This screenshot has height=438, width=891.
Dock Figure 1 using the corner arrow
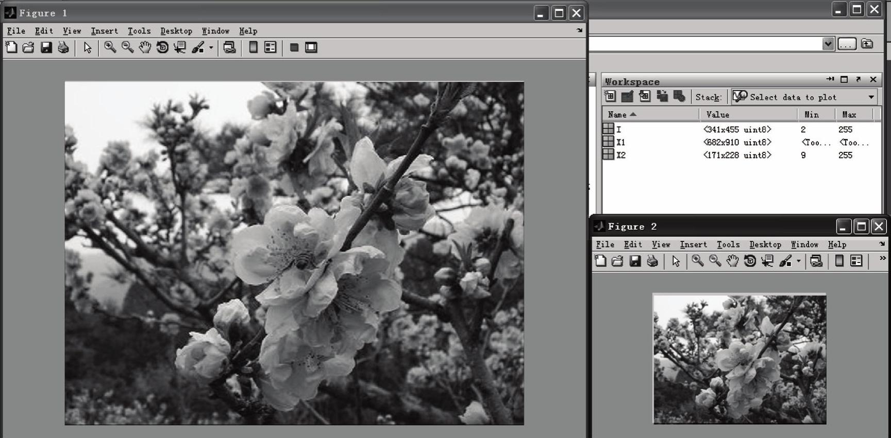(x=579, y=30)
